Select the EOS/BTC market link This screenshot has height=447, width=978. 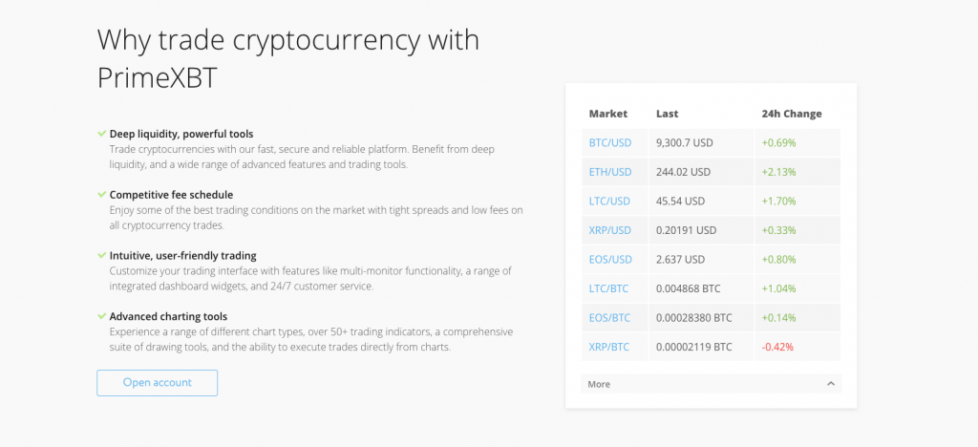coord(609,318)
